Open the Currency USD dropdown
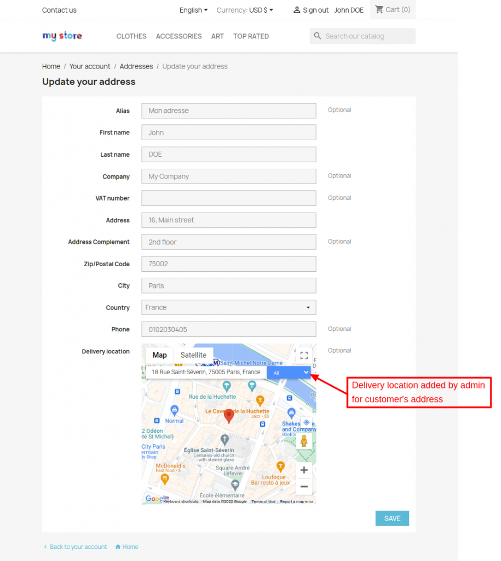 coord(245,10)
